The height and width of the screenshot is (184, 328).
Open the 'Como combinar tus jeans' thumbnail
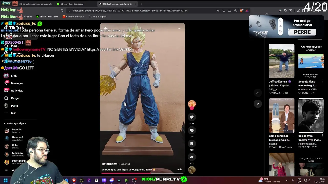pyautogui.click(x=282, y=116)
